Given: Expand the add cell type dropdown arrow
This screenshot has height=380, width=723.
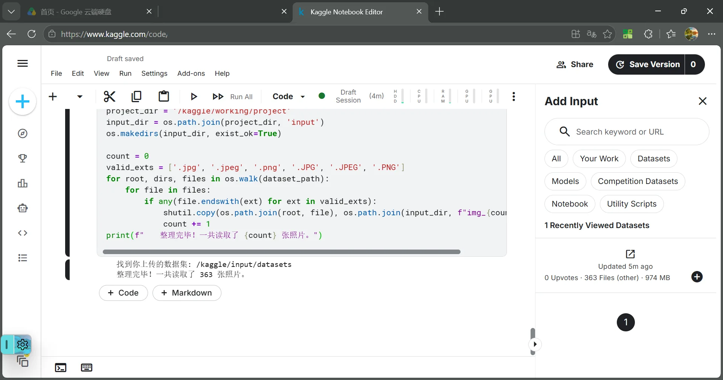Looking at the screenshot, I should tap(80, 97).
